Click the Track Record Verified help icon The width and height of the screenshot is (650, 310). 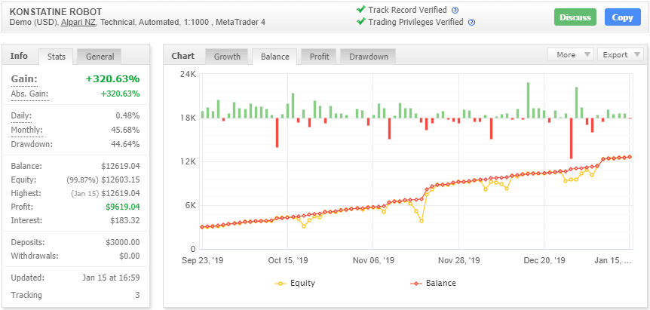[x=455, y=11]
